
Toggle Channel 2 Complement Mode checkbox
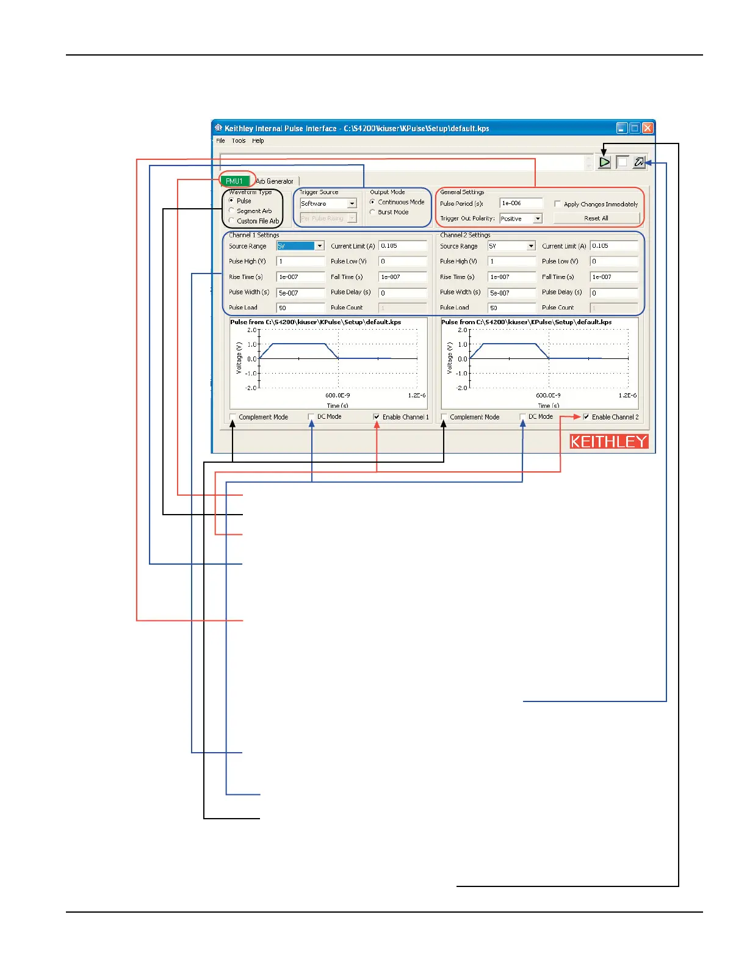point(444,417)
